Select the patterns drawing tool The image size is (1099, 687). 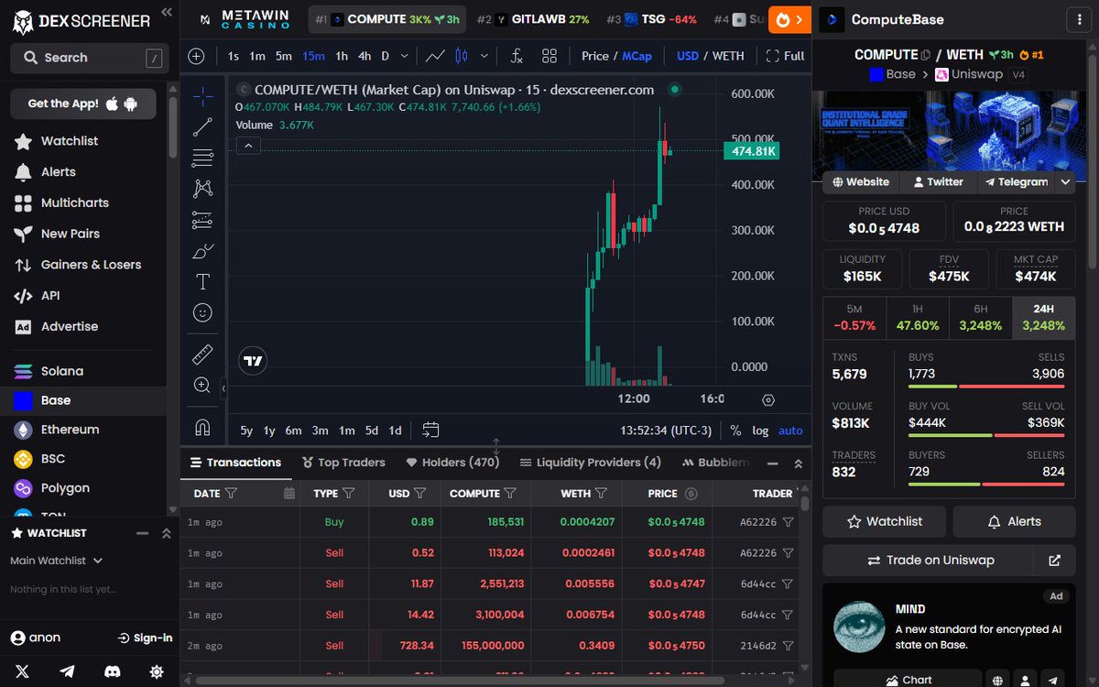(x=202, y=189)
